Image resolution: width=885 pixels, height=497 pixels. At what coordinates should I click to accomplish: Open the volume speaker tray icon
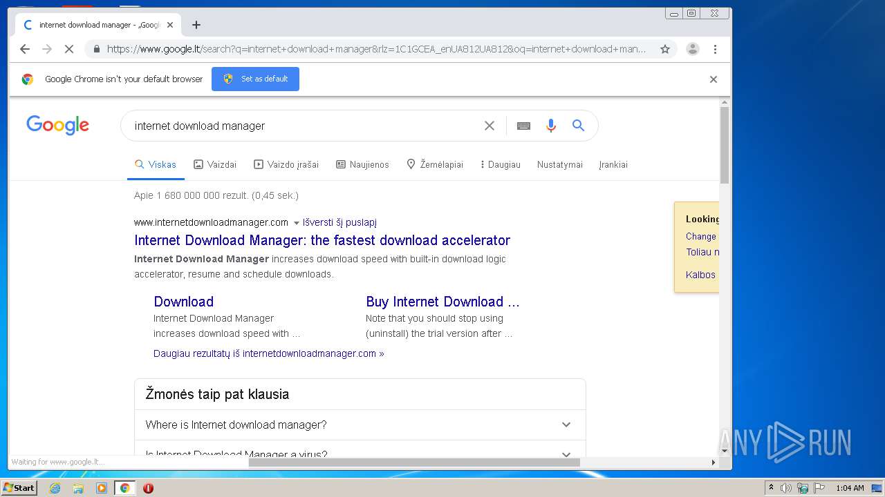point(786,488)
